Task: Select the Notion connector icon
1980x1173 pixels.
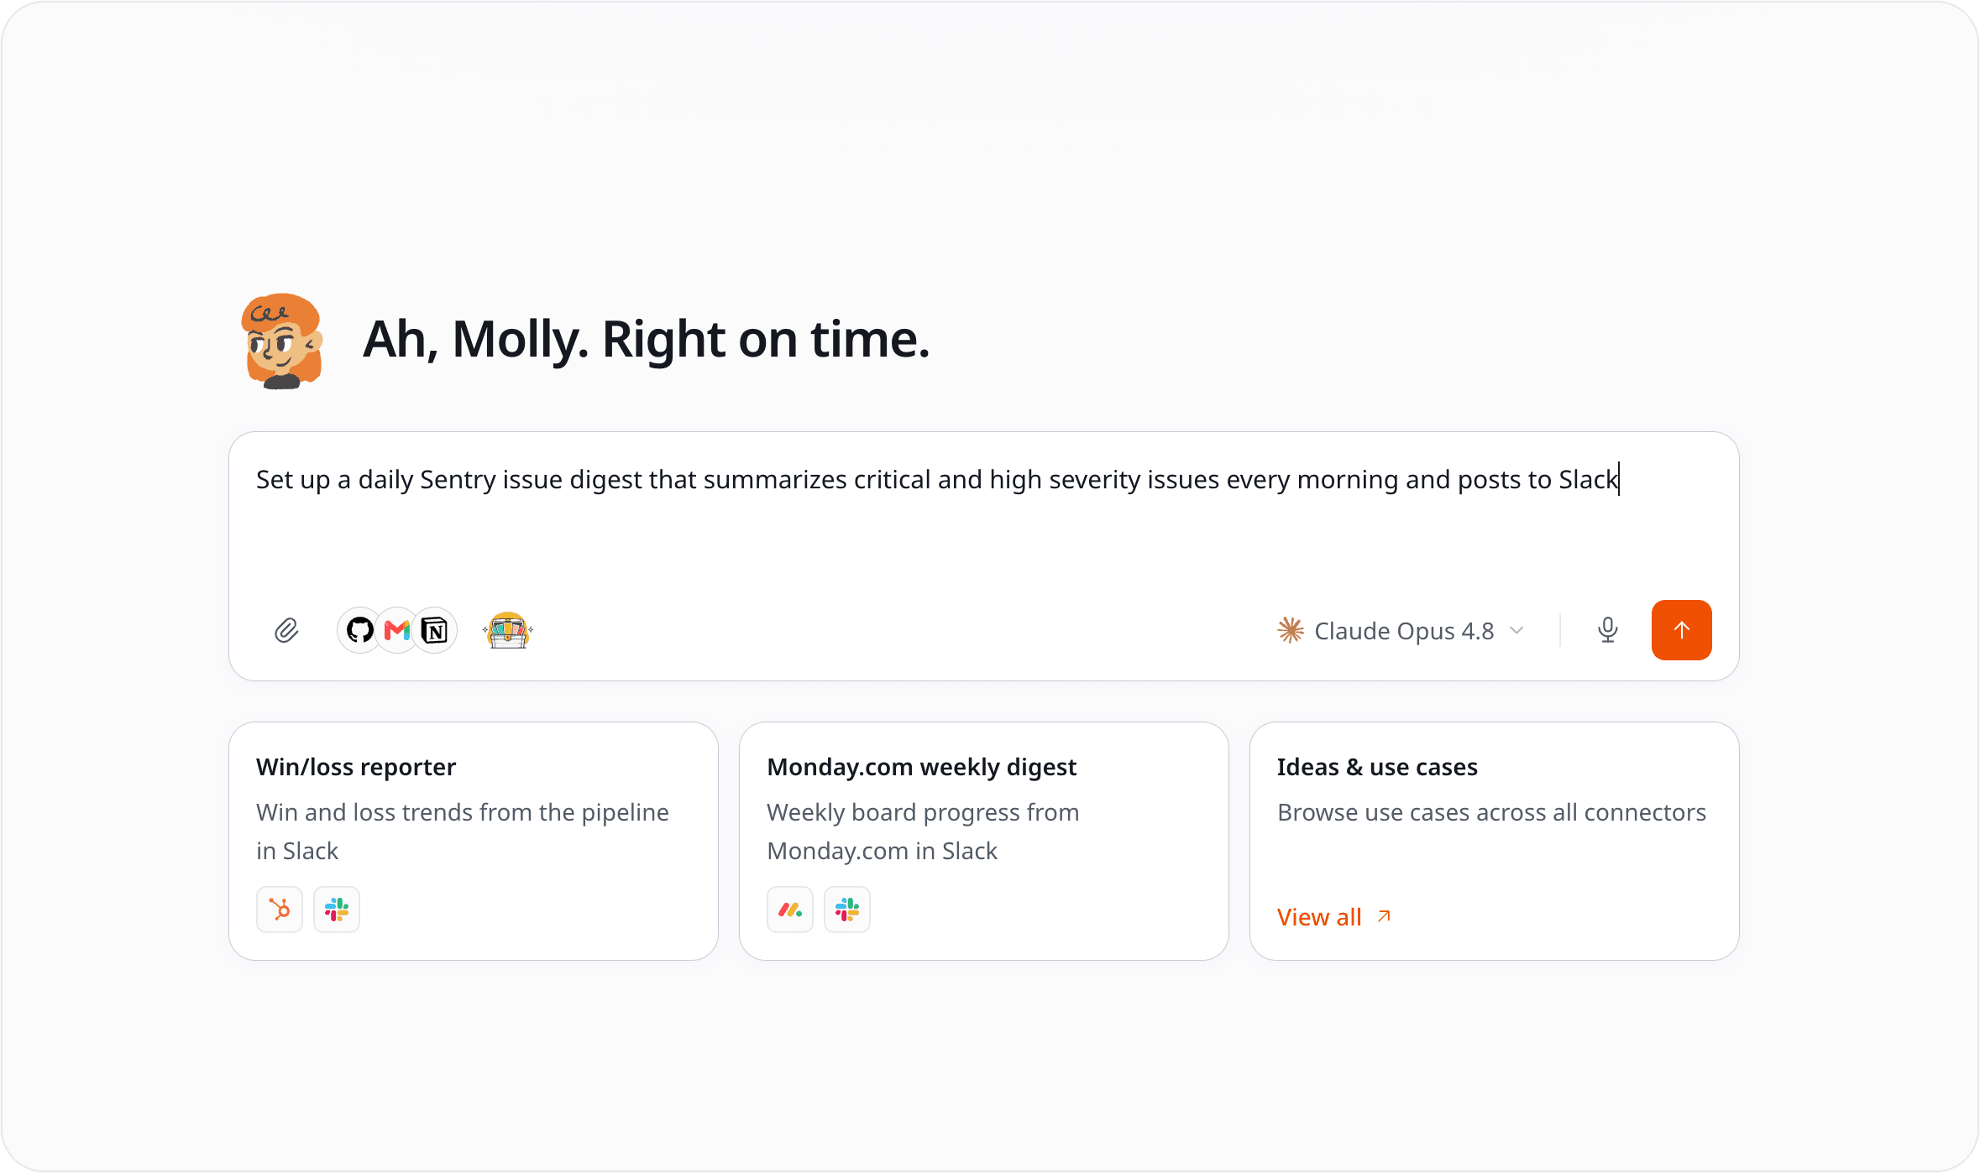Action: point(435,630)
